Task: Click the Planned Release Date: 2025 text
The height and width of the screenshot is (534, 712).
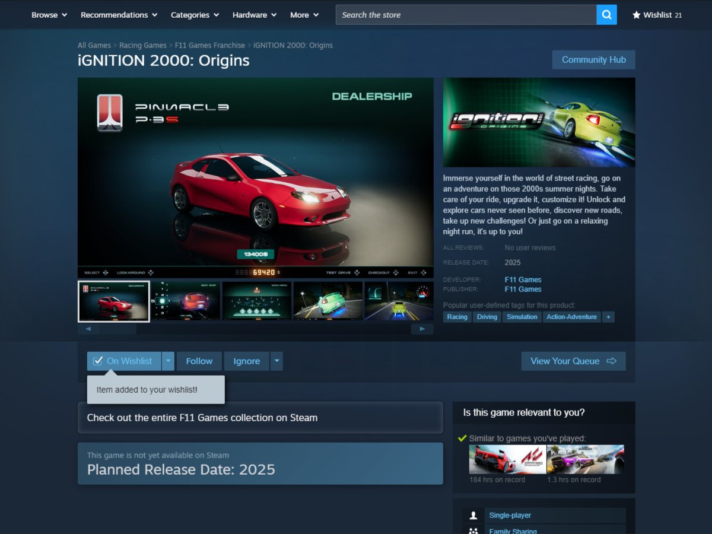Action: tap(181, 470)
